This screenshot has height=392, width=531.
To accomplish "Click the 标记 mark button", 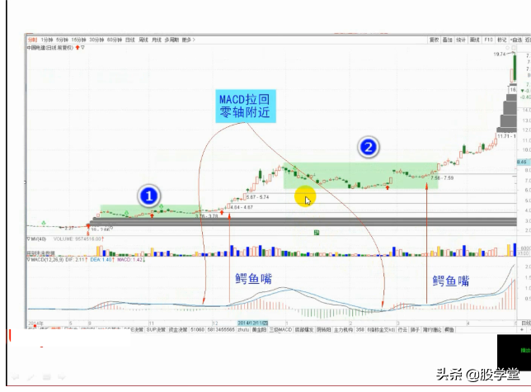I will pyautogui.click(x=502, y=40).
